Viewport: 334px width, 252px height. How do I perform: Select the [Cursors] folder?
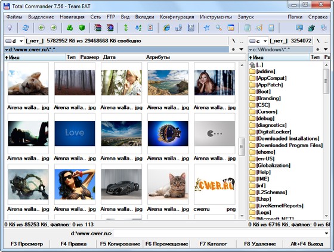tap(263, 112)
